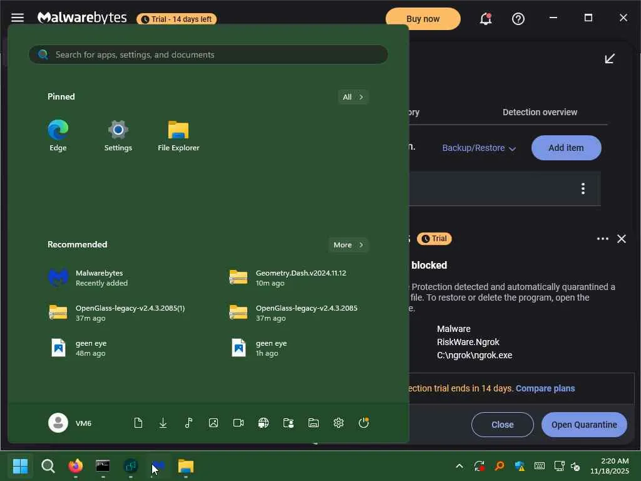Open Firefox from taskbar

point(75,466)
